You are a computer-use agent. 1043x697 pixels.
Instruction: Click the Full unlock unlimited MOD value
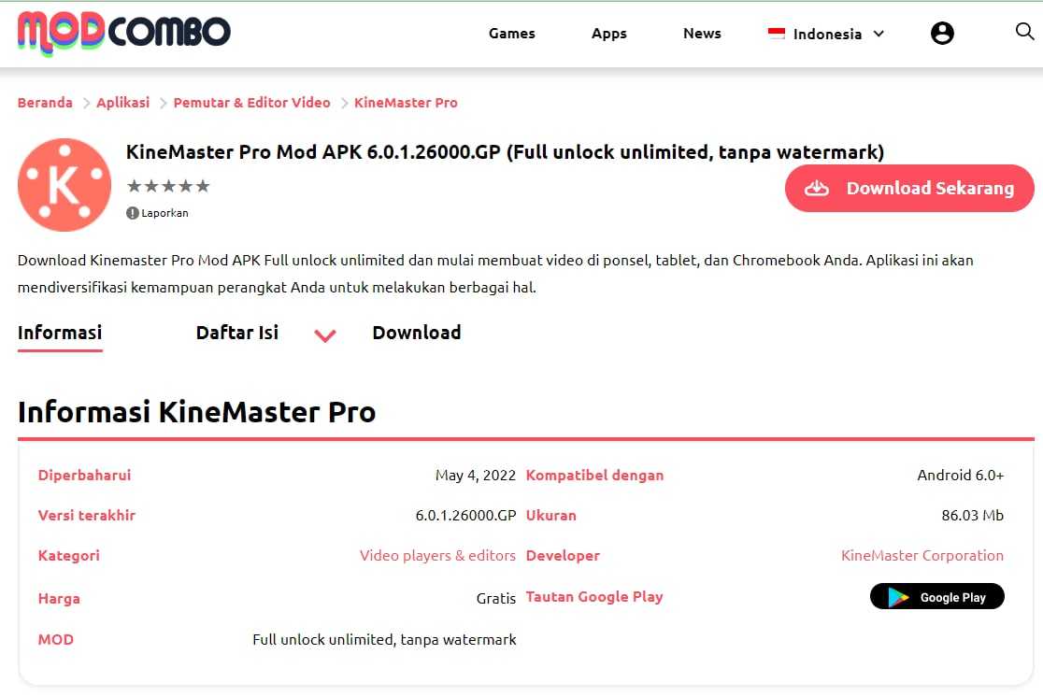pyautogui.click(x=384, y=639)
